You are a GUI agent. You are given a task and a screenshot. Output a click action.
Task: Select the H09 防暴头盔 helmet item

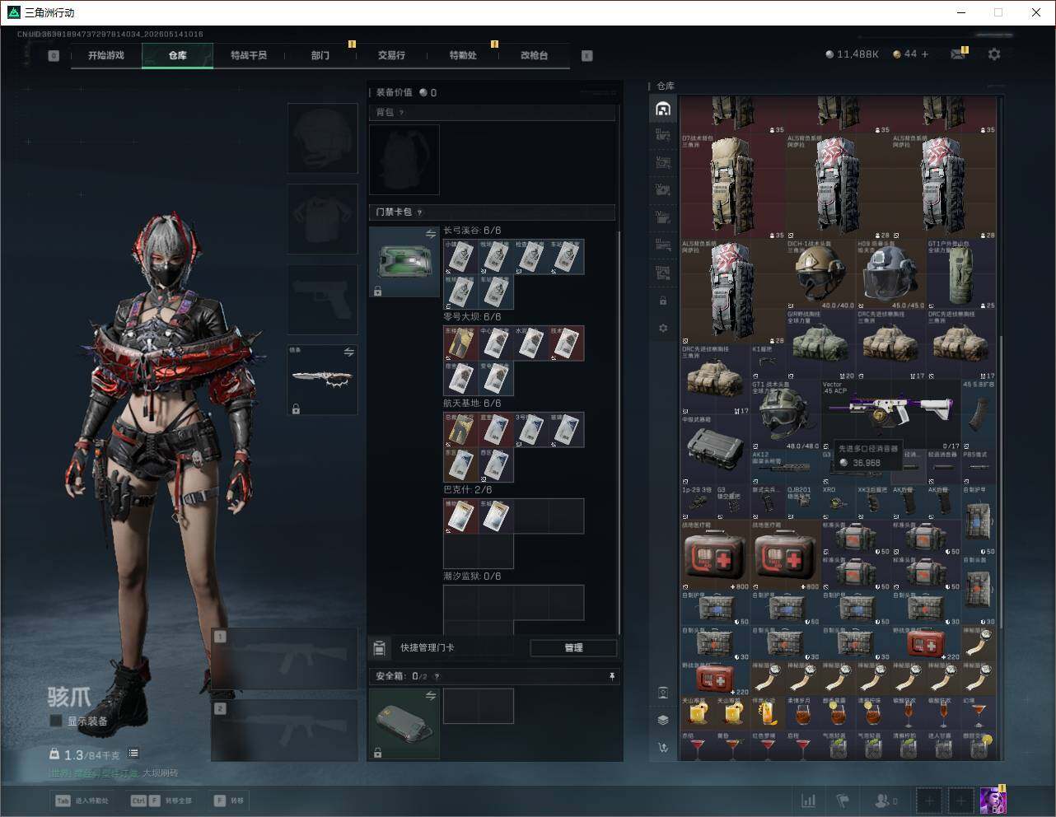(x=890, y=275)
